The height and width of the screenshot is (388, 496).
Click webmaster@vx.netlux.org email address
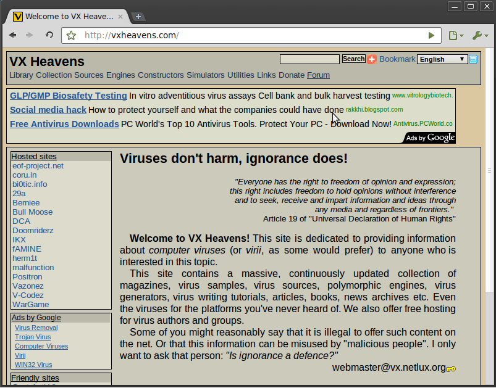tap(389, 368)
